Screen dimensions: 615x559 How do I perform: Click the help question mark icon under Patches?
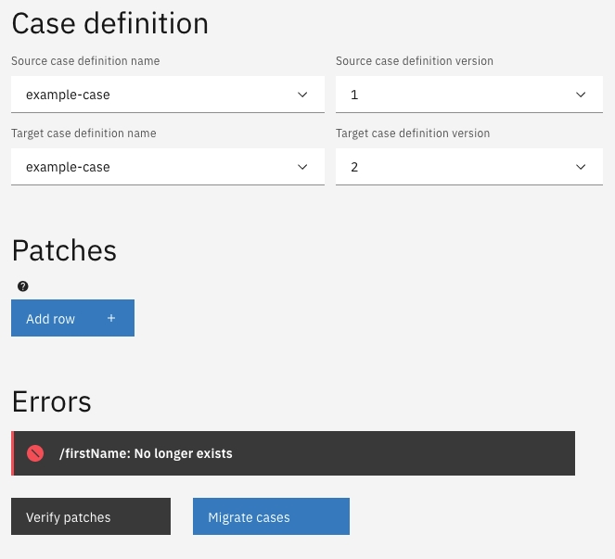[x=23, y=286]
